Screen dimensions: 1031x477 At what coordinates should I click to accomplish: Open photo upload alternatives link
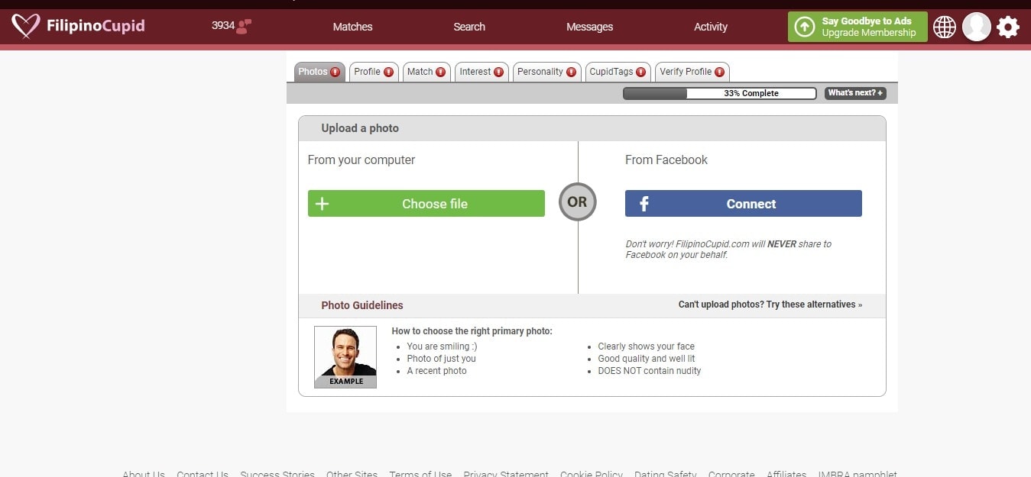770,304
